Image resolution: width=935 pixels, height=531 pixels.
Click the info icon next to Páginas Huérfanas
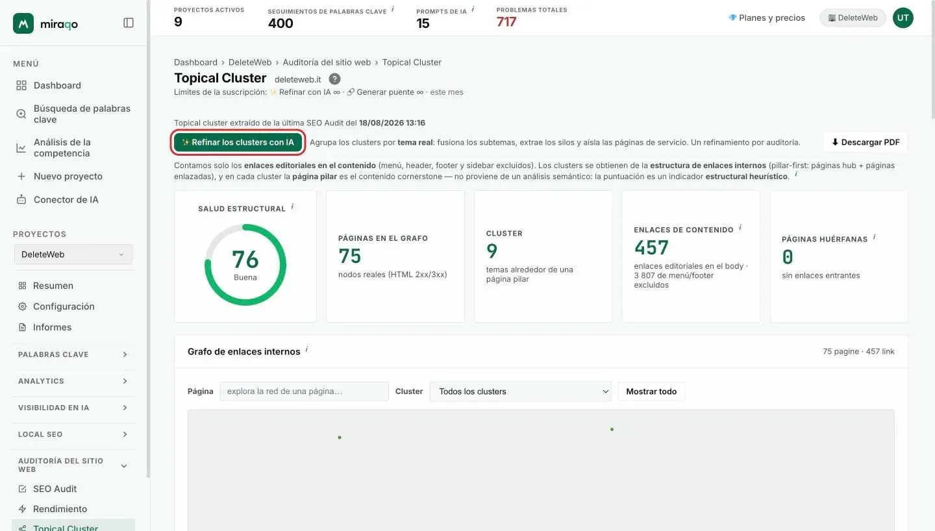pyautogui.click(x=874, y=237)
